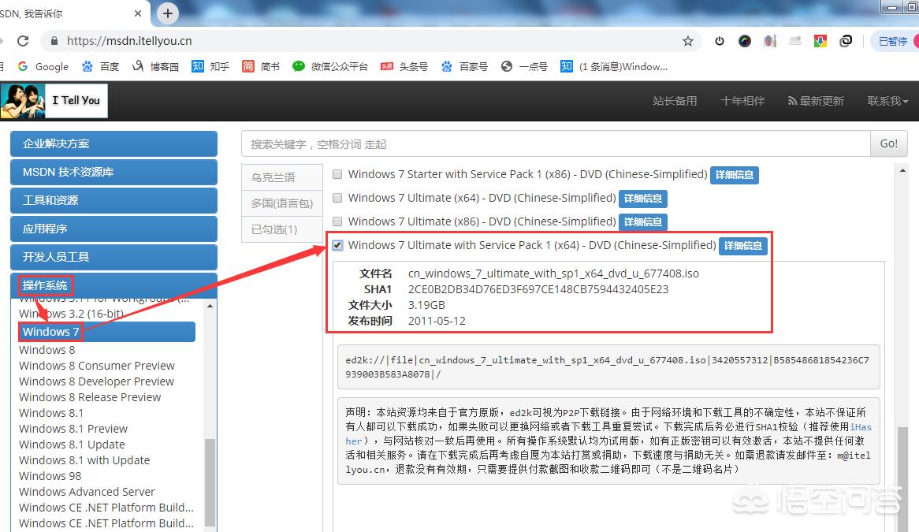919x532 pixels.
Task: Select Windows 8 Release Preview
Action: click(90, 397)
